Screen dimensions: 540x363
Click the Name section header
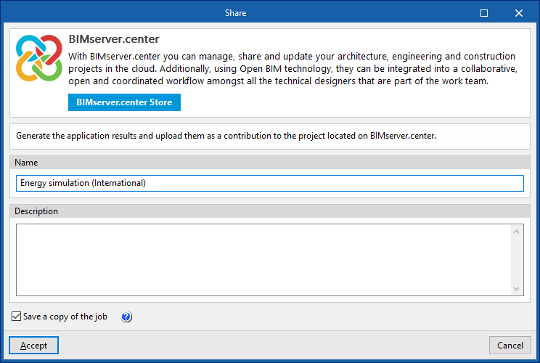tap(26, 163)
